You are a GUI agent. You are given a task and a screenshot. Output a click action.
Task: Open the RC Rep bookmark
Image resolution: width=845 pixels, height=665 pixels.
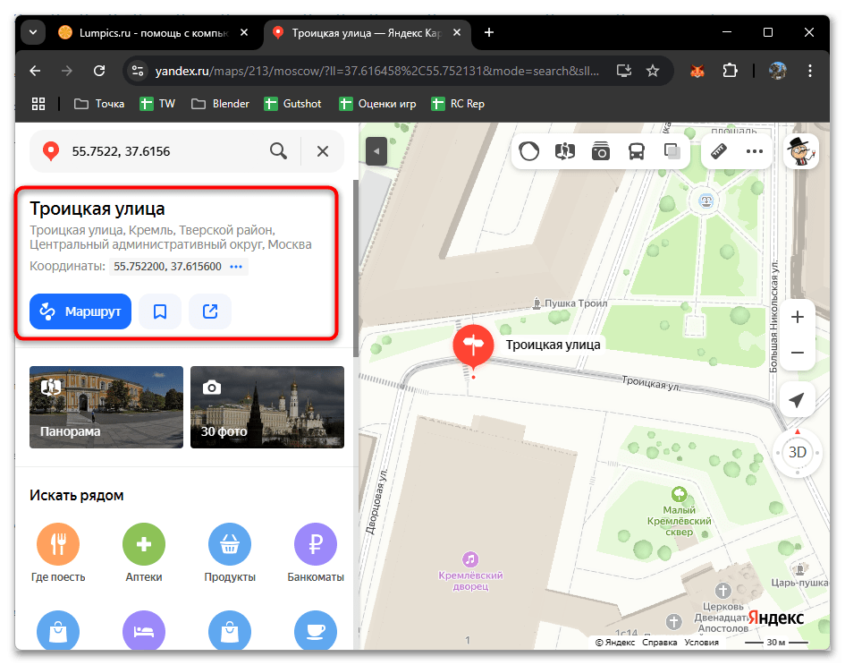(x=458, y=104)
